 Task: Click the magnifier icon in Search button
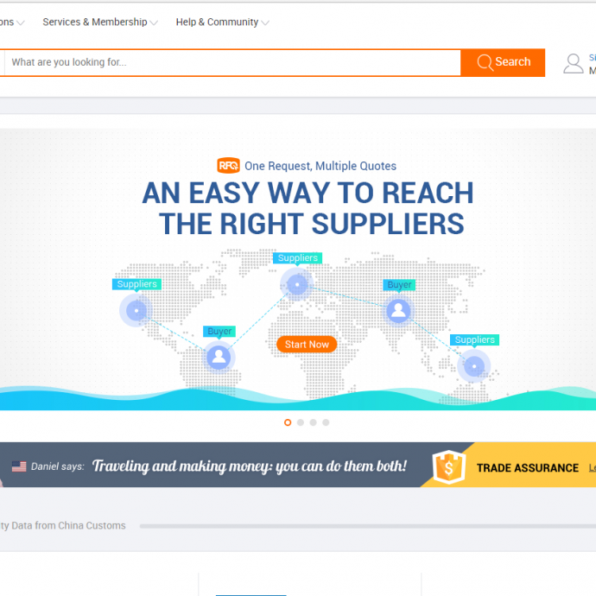pos(485,62)
